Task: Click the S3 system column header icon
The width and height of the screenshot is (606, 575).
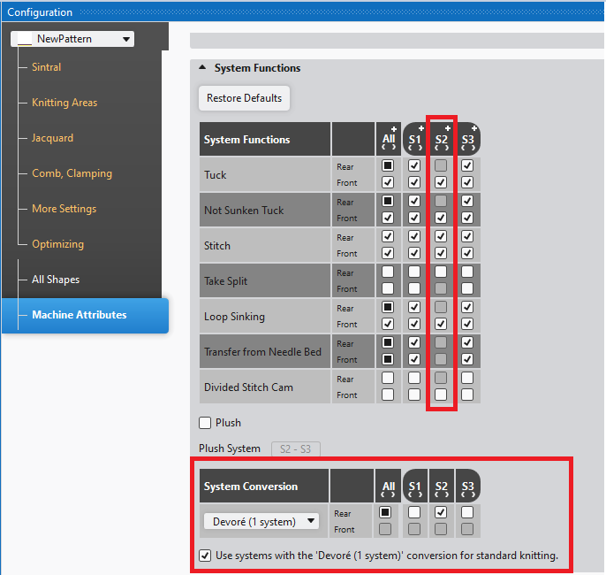Action: click(467, 140)
